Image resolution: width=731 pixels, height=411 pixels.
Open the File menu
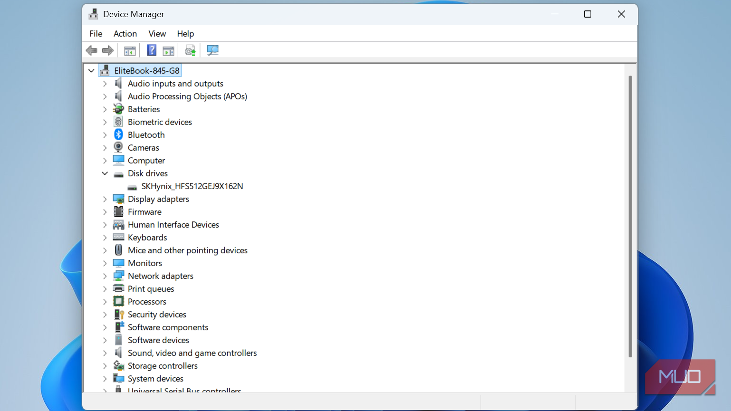(96, 34)
